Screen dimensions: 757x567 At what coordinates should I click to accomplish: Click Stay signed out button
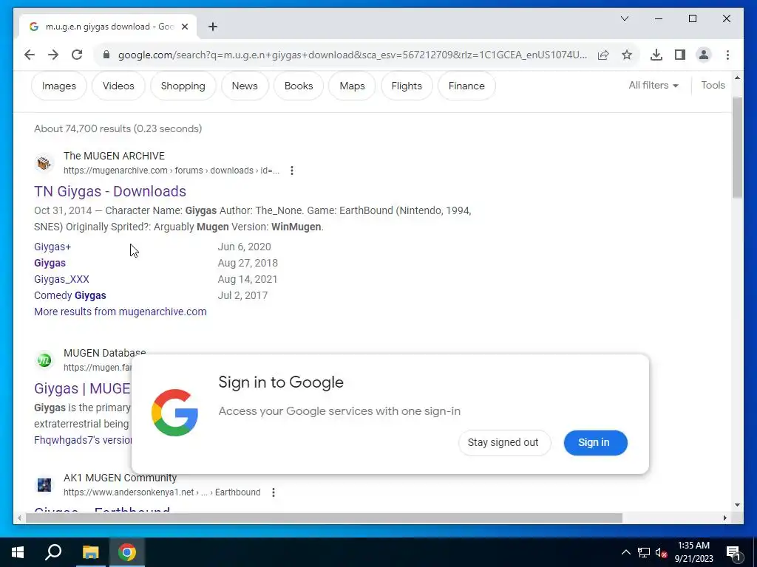[504, 443]
